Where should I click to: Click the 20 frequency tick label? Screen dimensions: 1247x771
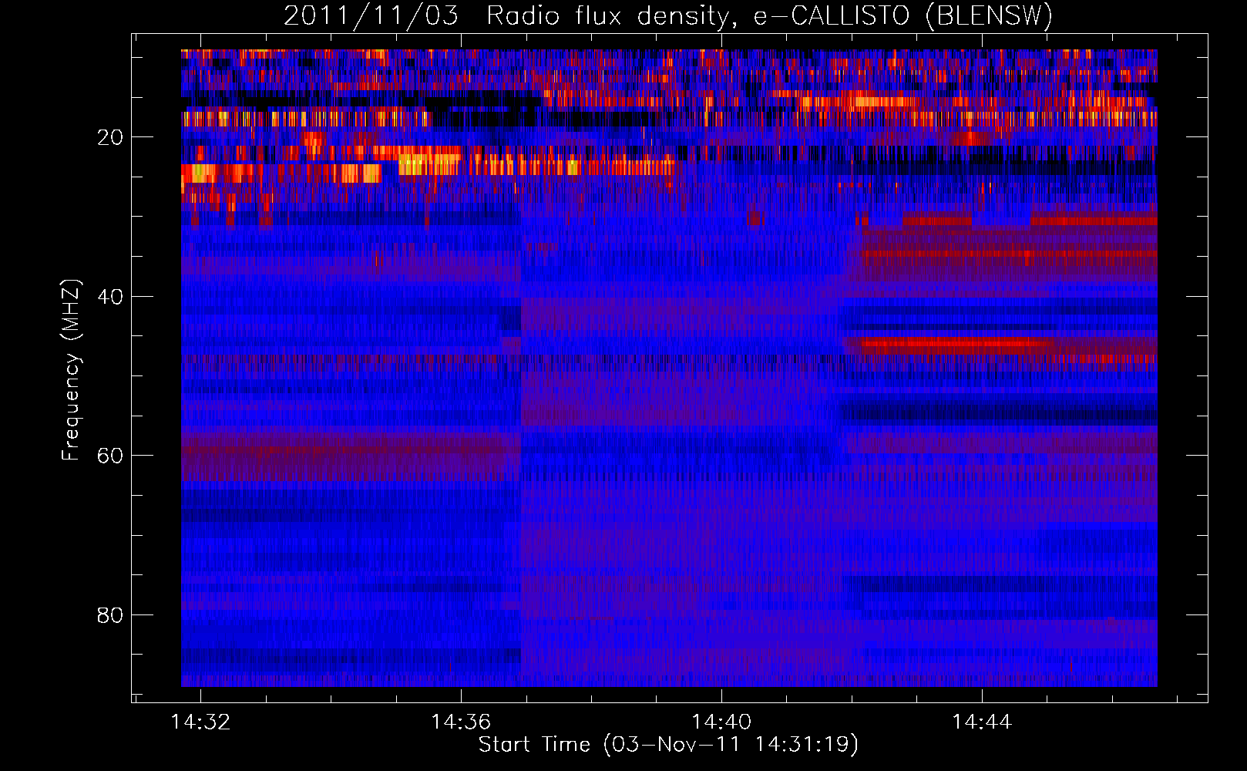coord(110,137)
